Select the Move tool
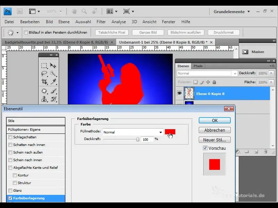Viewport: 278px width, 208px height. (x=53, y=66)
